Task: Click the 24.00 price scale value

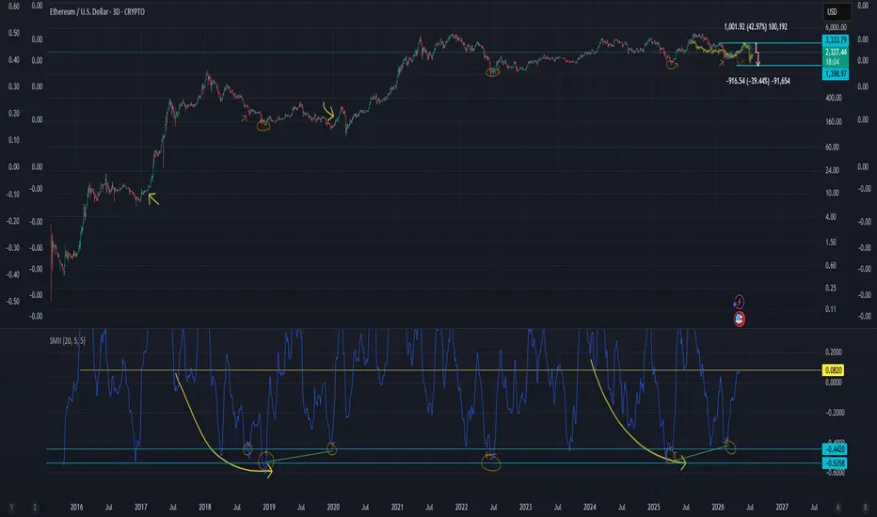Action: (832, 170)
